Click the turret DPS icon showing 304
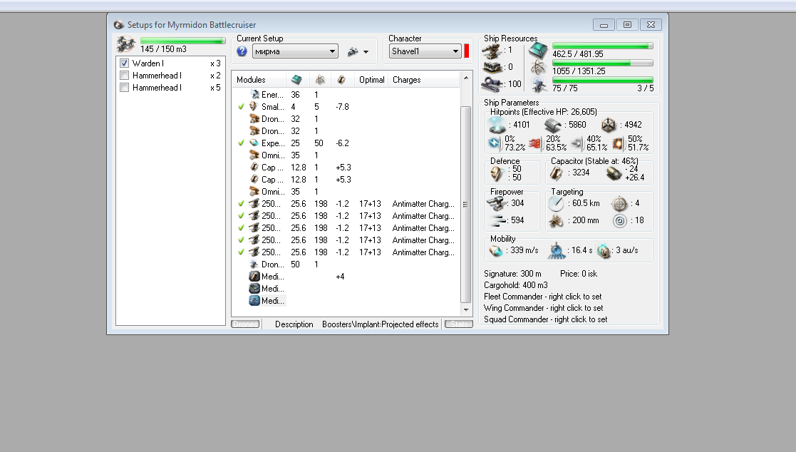 point(497,204)
